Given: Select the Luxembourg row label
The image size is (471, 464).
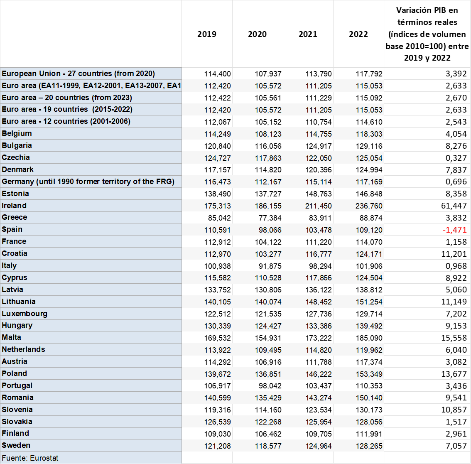Looking at the screenshot, I should (91, 314).
